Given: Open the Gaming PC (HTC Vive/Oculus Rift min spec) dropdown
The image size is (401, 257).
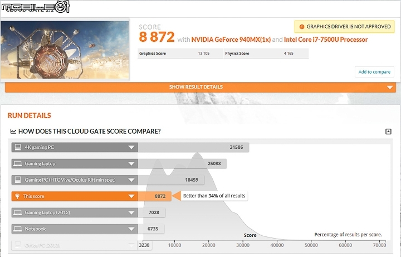Looking at the screenshot, I should (x=131, y=180).
